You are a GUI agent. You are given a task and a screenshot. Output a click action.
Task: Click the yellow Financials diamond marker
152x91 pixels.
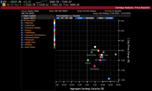point(102,55)
